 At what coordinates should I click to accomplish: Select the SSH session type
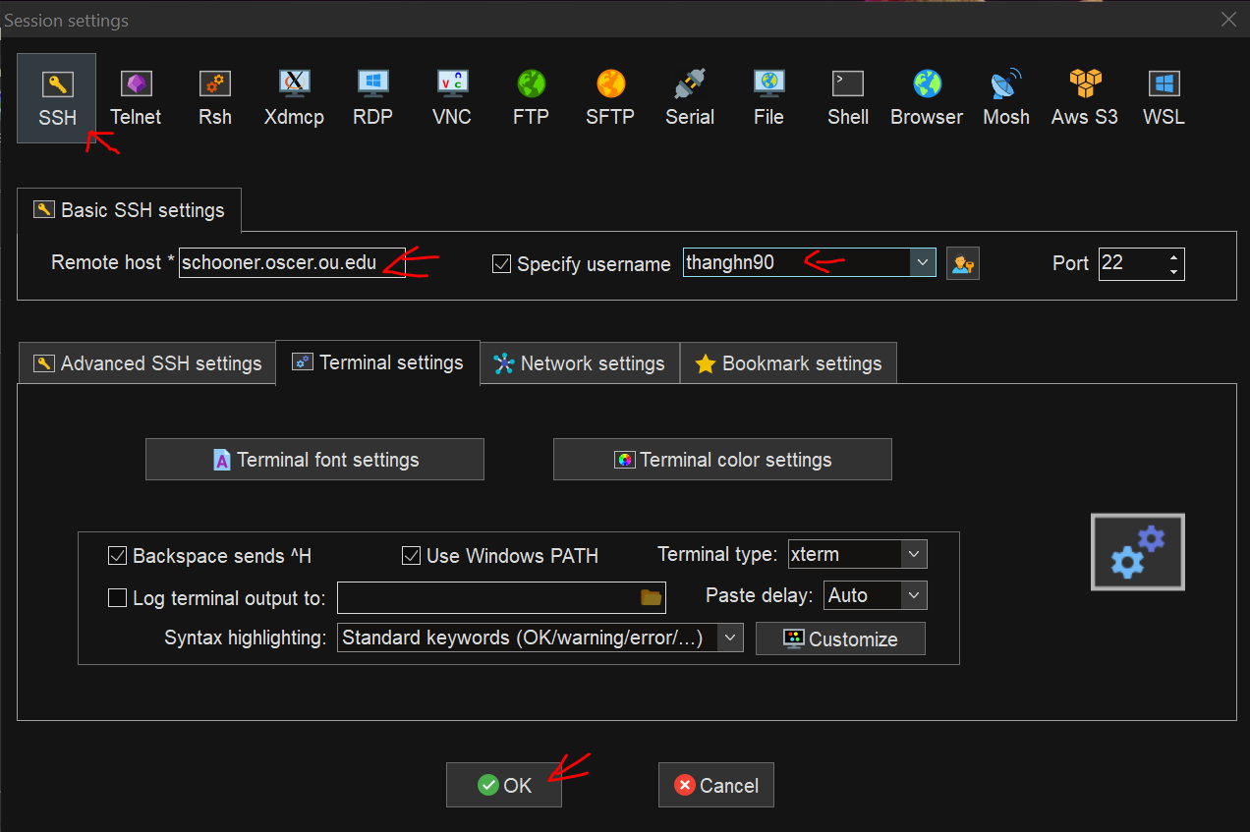click(x=56, y=97)
